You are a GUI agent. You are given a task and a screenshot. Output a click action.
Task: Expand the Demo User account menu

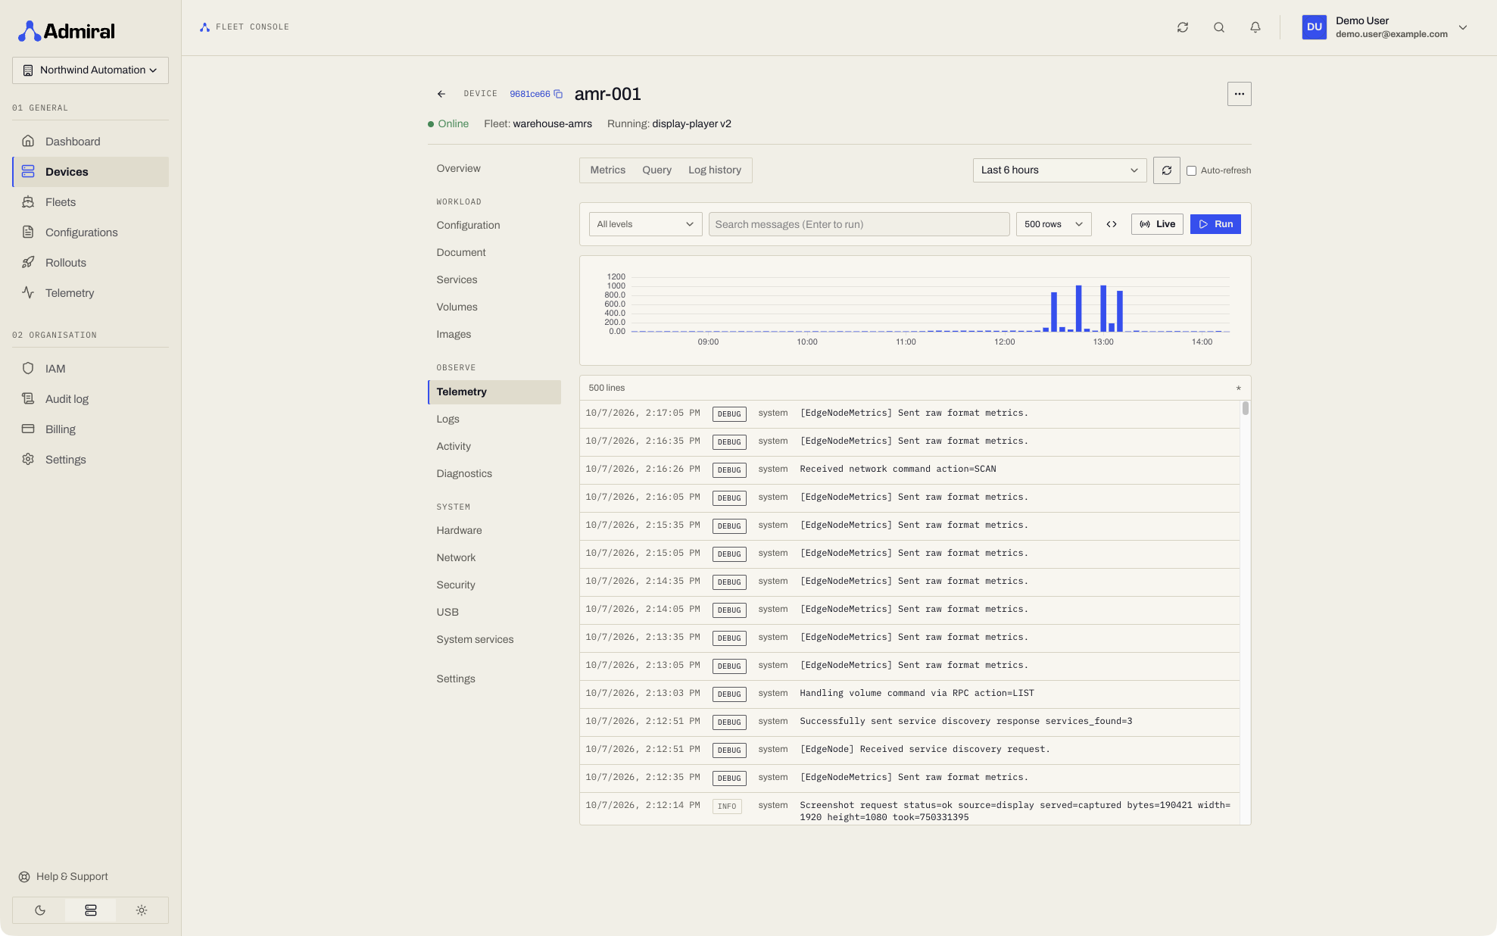1386,27
